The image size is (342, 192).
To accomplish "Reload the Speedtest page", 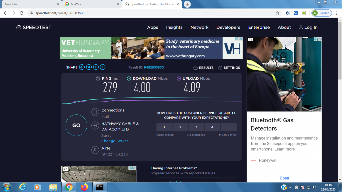I will 22,13.
